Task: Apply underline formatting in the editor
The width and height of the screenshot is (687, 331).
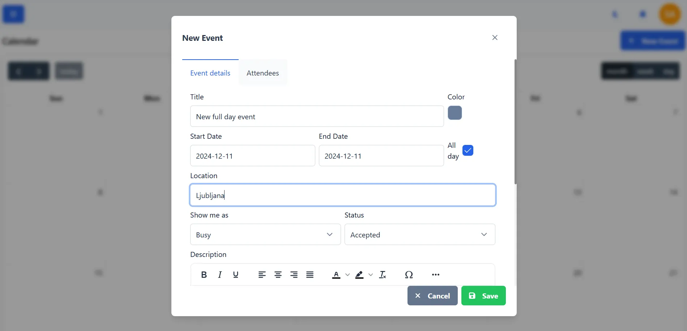Action: coord(235,275)
